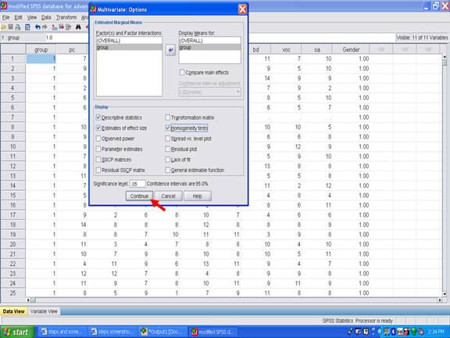This screenshot has height=338, width=450.
Task: Click the Print toolbar icon
Action: [18, 27]
